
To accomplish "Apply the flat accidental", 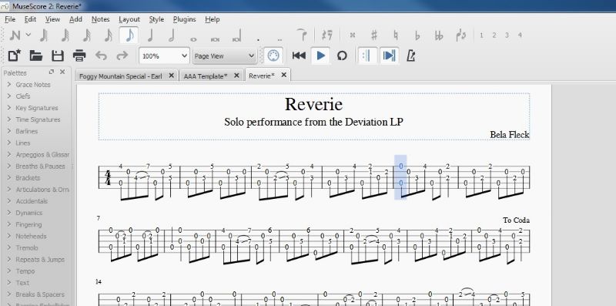I will [417, 35].
